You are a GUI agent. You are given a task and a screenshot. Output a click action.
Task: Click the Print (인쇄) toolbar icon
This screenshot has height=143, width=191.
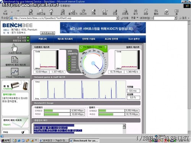click(115, 12)
